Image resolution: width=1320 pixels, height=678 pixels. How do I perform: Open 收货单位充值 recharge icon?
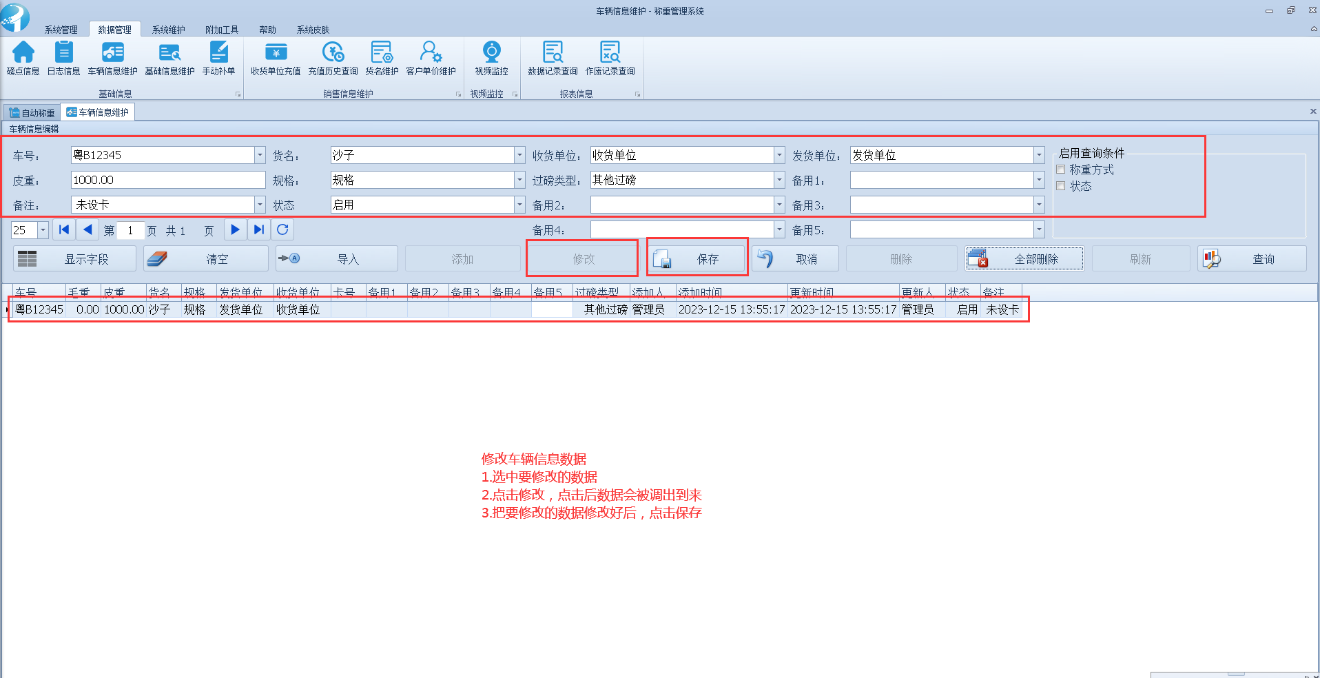coord(276,58)
